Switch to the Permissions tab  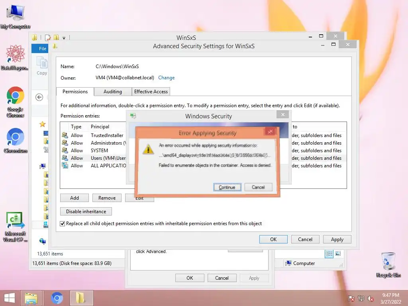coord(75,92)
